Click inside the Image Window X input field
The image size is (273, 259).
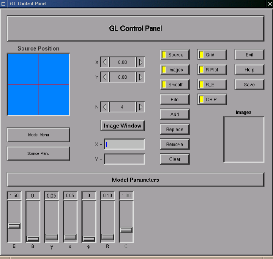coord(125,144)
